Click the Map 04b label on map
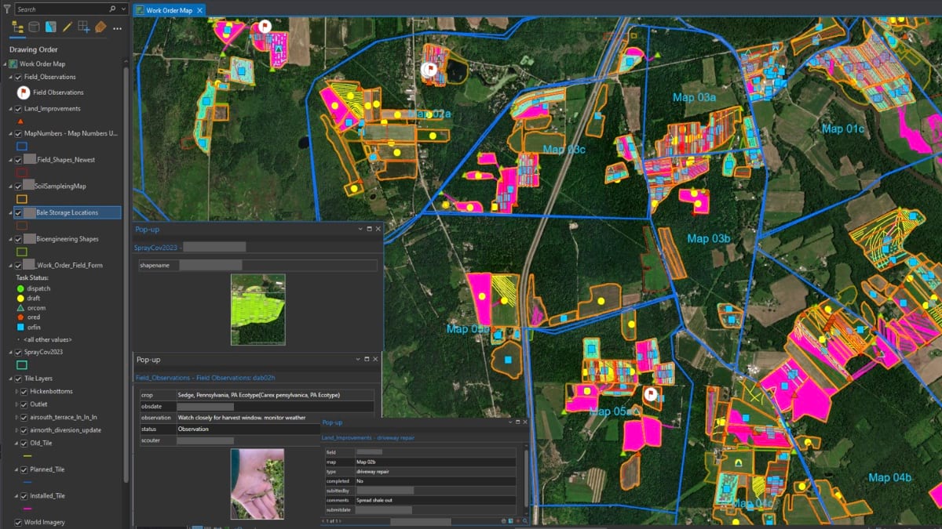The height and width of the screenshot is (529, 942). coord(889,477)
